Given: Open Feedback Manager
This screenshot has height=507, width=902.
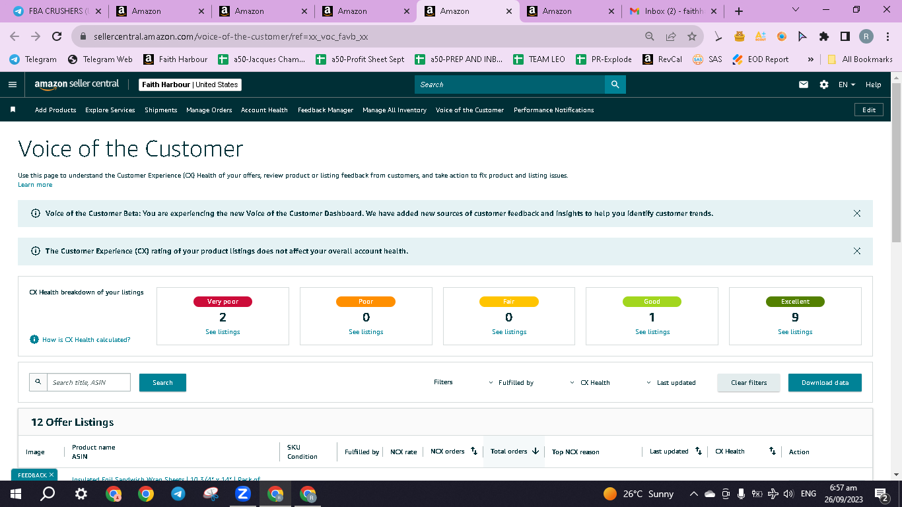Looking at the screenshot, I should (326, 110).
